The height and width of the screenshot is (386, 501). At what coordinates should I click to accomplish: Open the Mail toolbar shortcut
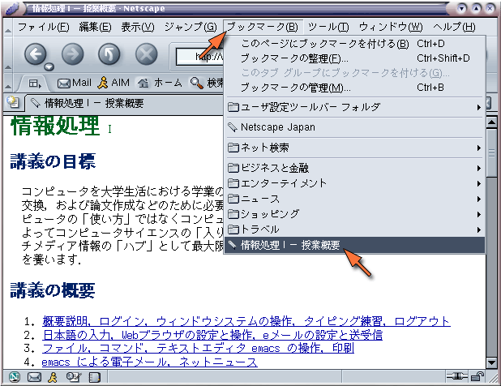(x=74, y=83)
